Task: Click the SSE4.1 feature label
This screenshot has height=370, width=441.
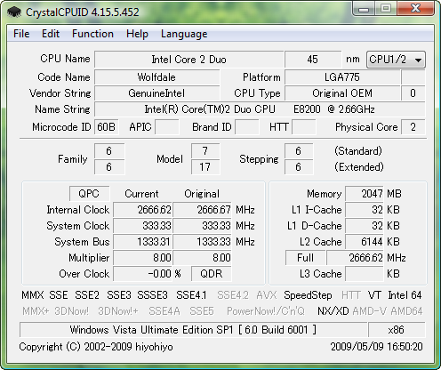Action: pyautogui.click(x=191, y=295)
